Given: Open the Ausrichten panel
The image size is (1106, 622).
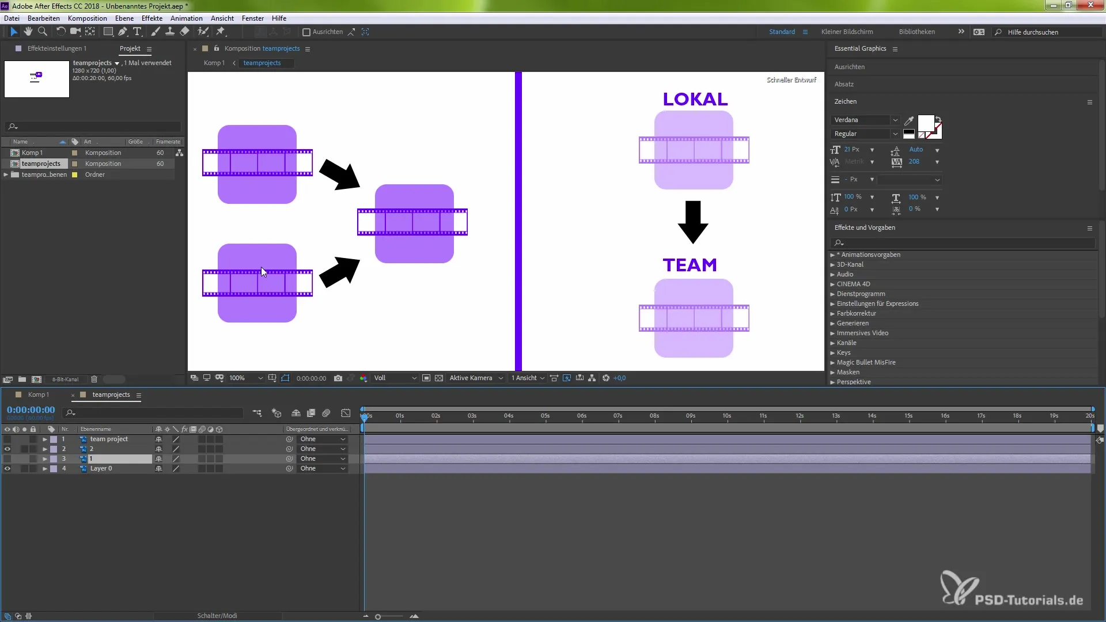Looking at the screenshot, I should click(x=850, y=67).
